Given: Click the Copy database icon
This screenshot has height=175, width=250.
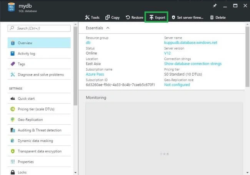Looking at the screenshot, I should click(107, 17).
